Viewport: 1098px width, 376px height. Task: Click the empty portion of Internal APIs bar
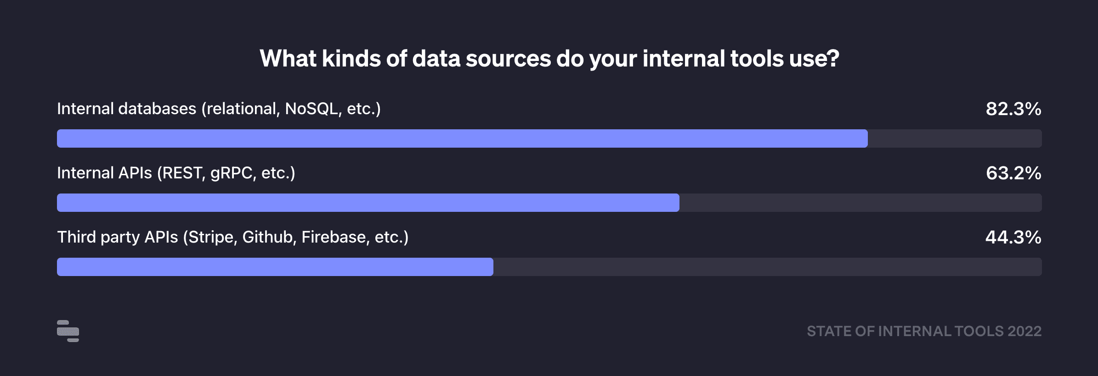tap(860, 203)
